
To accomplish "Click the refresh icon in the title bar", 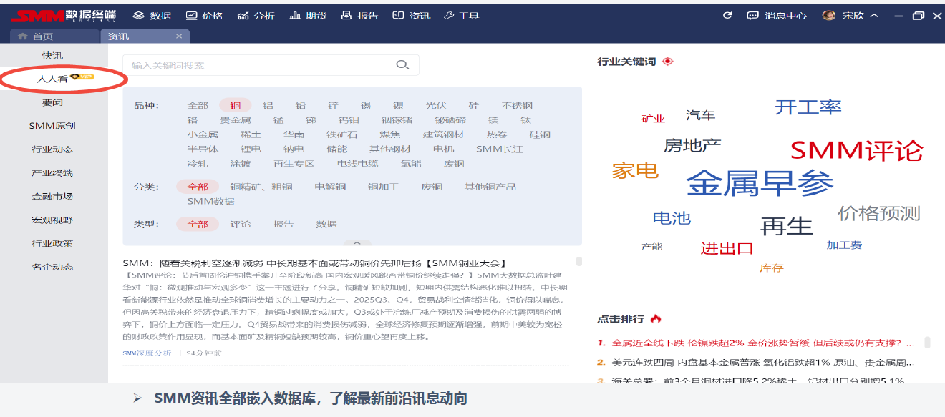I will point(728,15).
